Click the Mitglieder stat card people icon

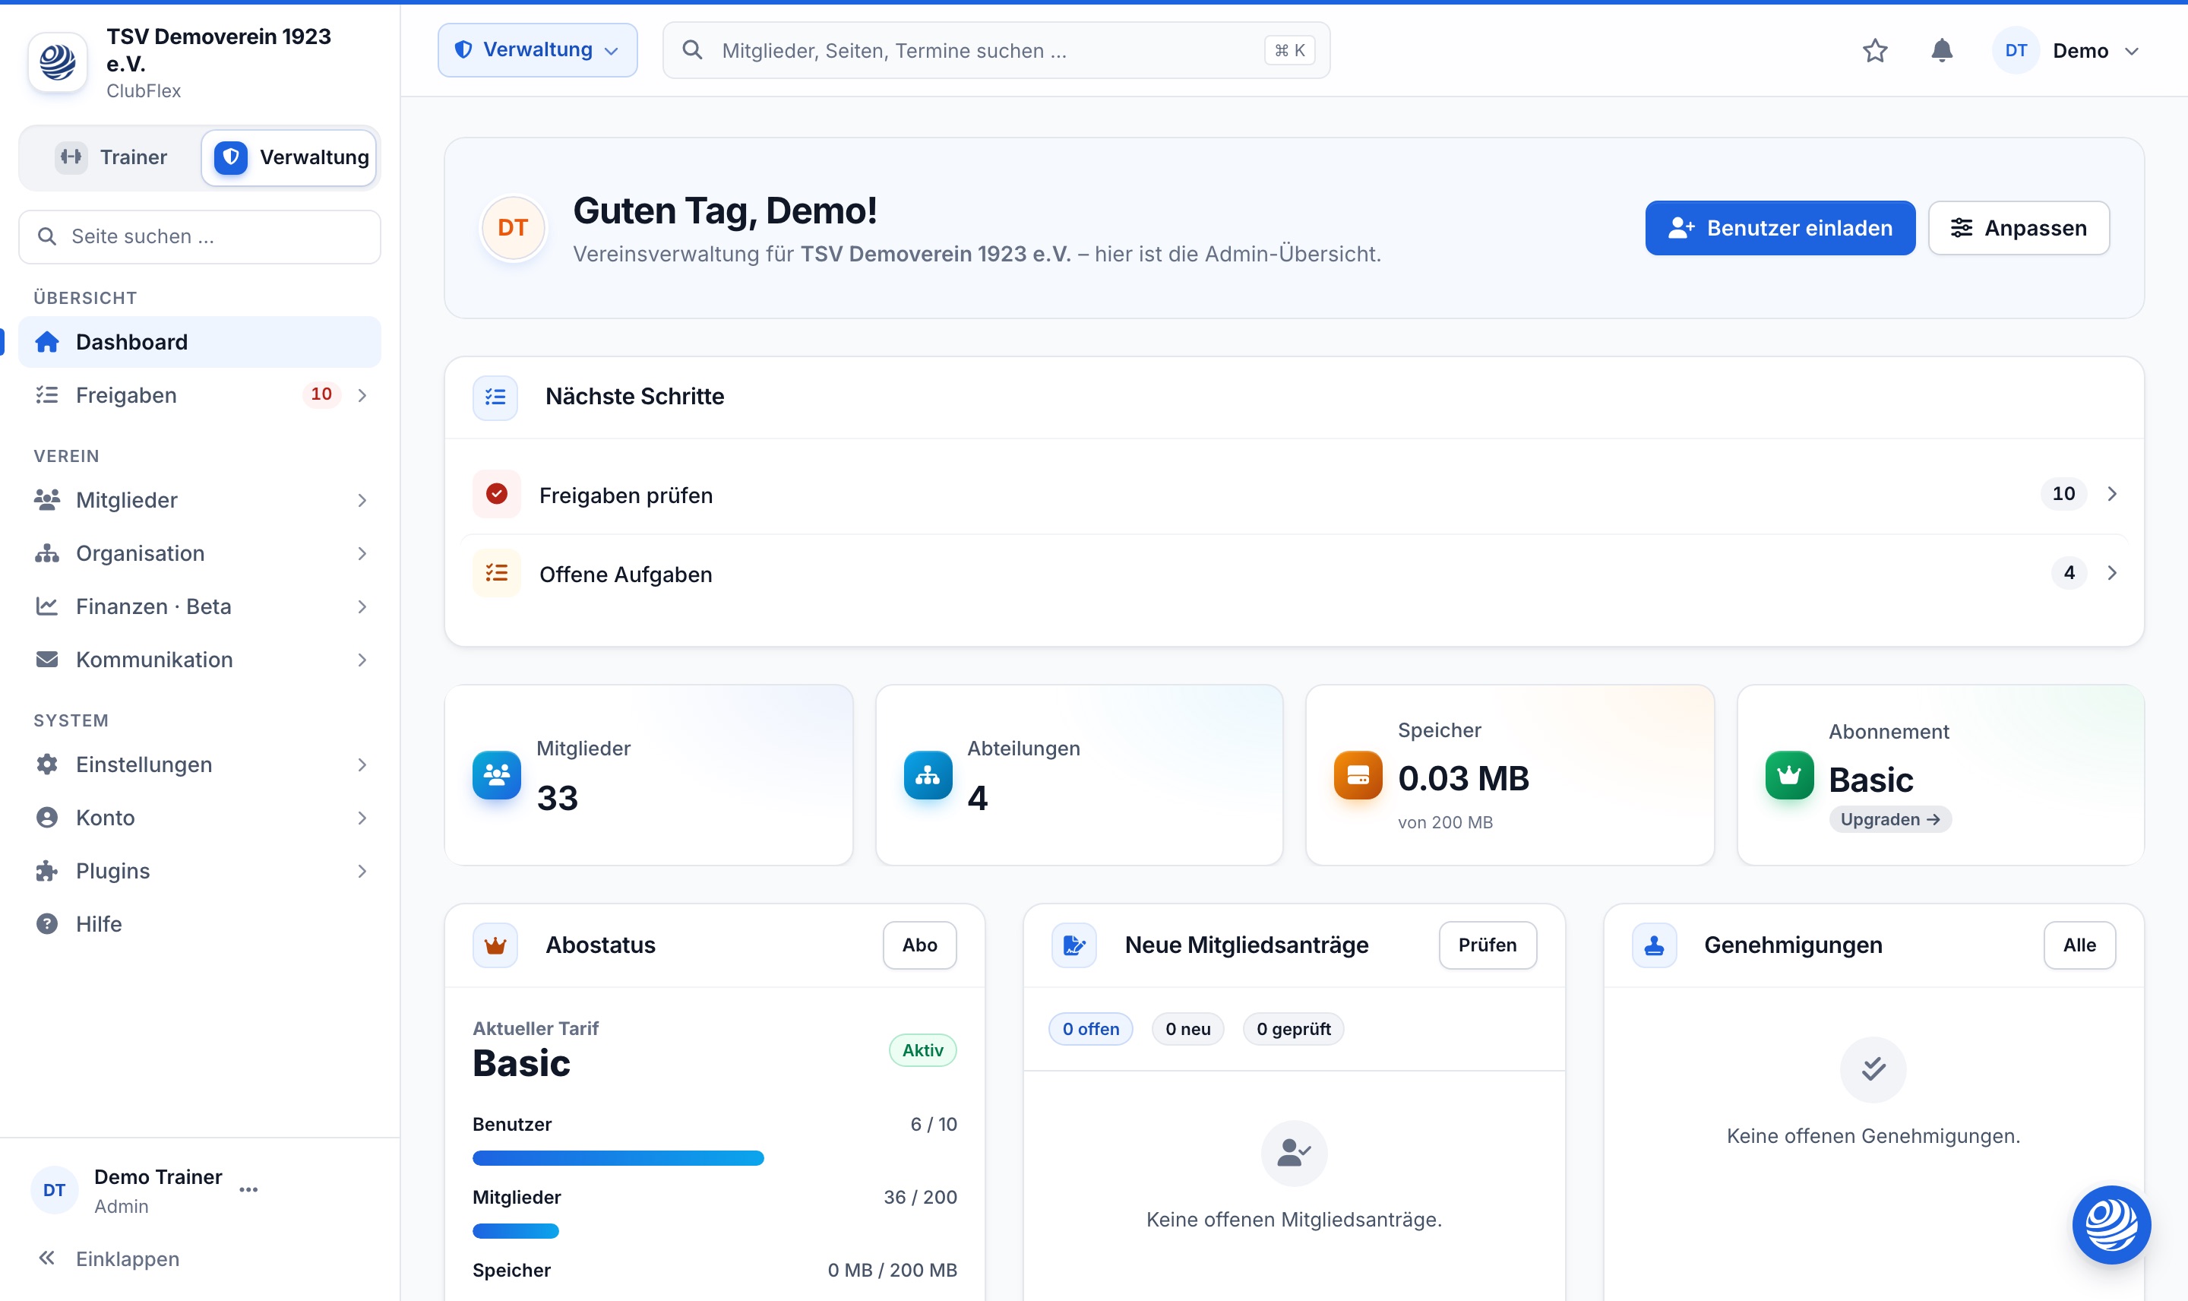[x=497, y=775]
